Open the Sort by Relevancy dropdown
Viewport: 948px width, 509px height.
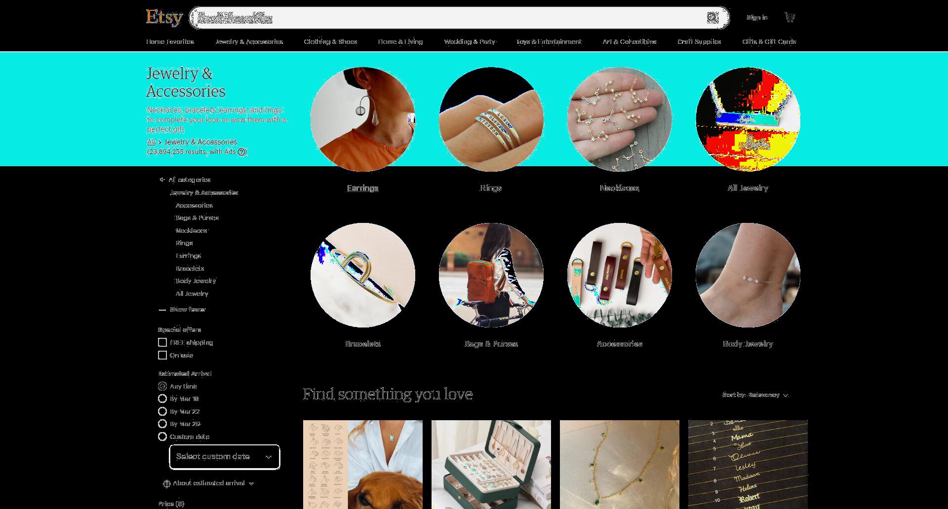[x=755, y=395]
